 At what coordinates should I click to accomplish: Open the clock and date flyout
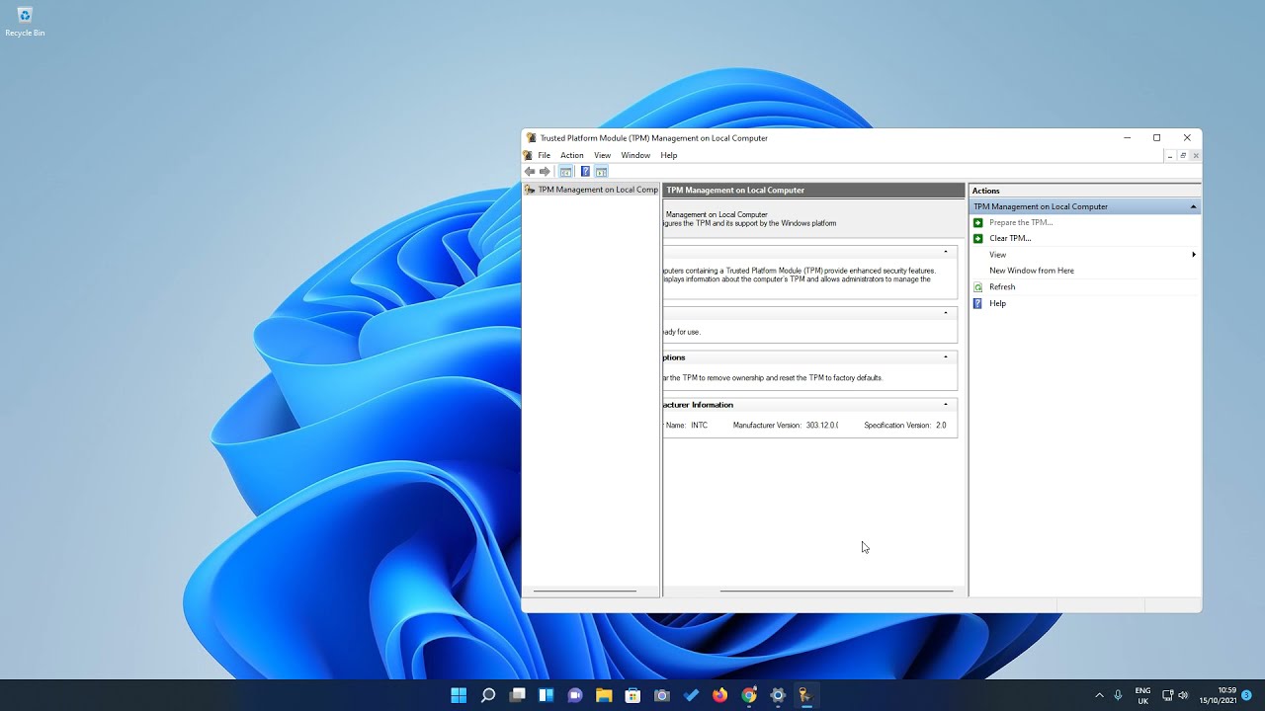(1218, 695)
